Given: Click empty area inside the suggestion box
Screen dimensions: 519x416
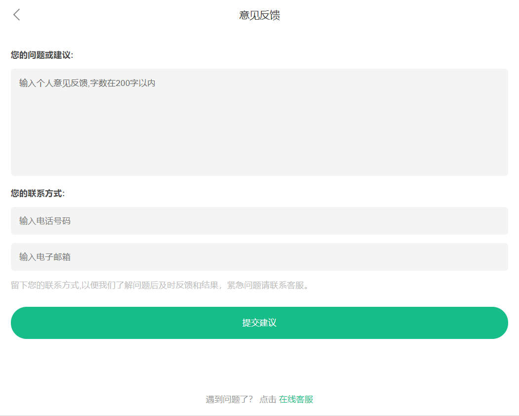Looking at the screenshot, I should (x=296, y=138).
